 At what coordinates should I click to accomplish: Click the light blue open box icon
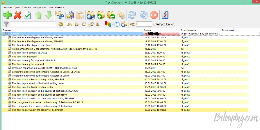pyautogui.click(x=117, y=24)
